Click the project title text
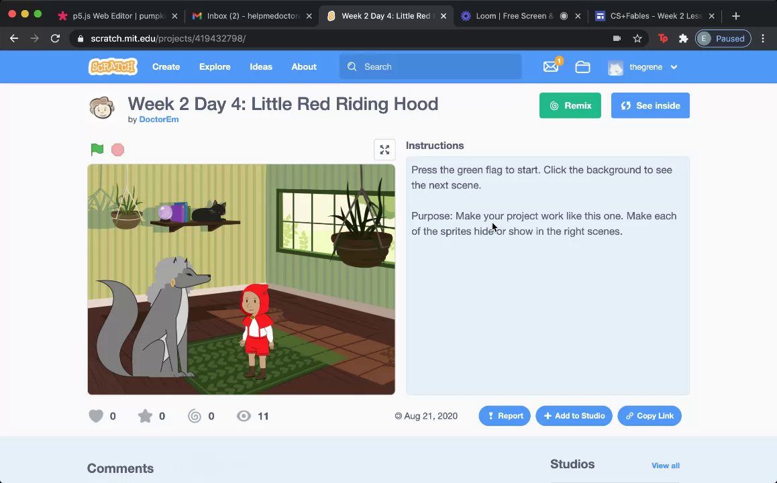This screenshot has width=777, height=483. pos(283,104)
